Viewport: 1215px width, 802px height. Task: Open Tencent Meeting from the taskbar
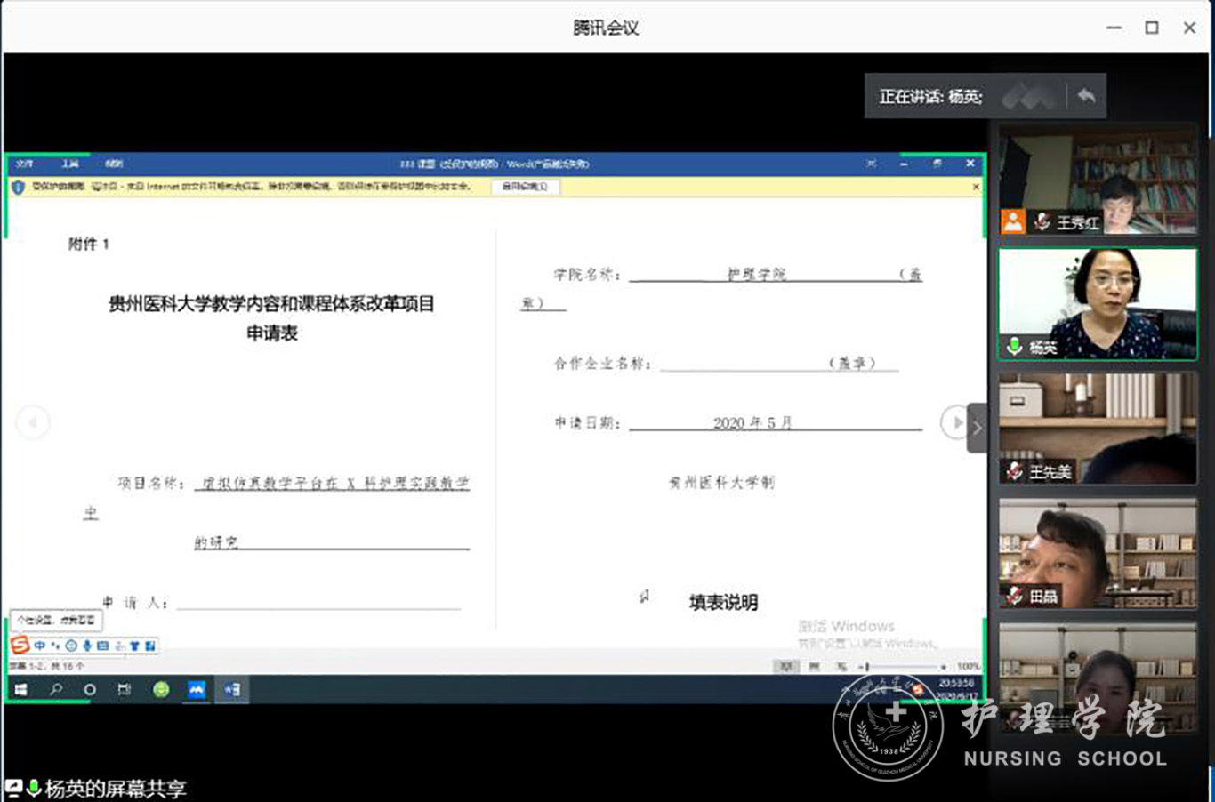(197, 689)
